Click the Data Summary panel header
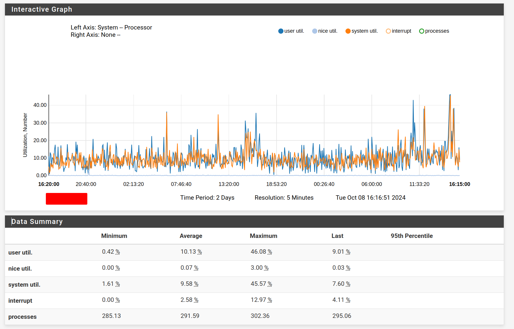The width and height of the screenshot is (514, 329). [x=254, y=222]
